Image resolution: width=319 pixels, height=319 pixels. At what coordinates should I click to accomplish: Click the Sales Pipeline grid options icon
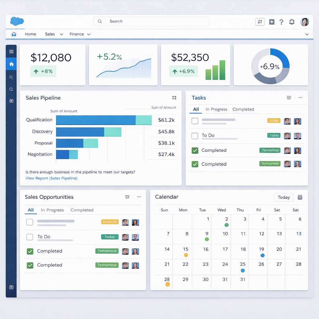tap(174, 98)
